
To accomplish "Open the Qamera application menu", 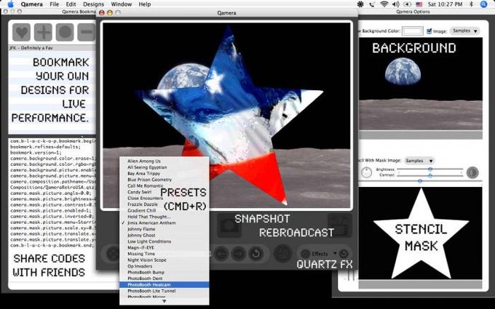I will click(32, 4).
